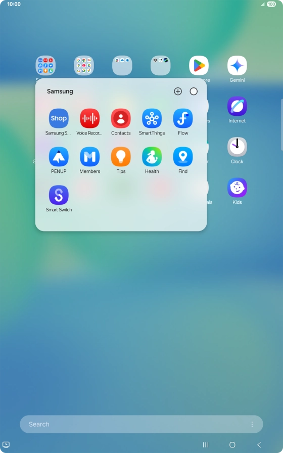Change folder color using circle button

194,92
